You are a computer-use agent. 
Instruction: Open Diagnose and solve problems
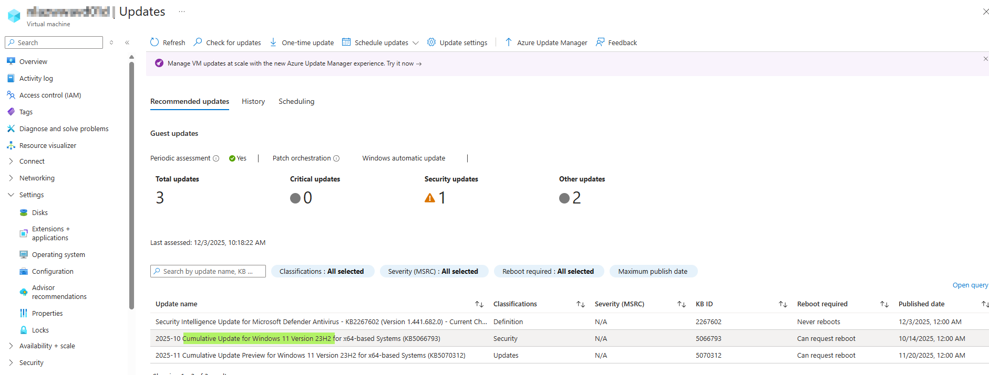click(x=64, y=128)
